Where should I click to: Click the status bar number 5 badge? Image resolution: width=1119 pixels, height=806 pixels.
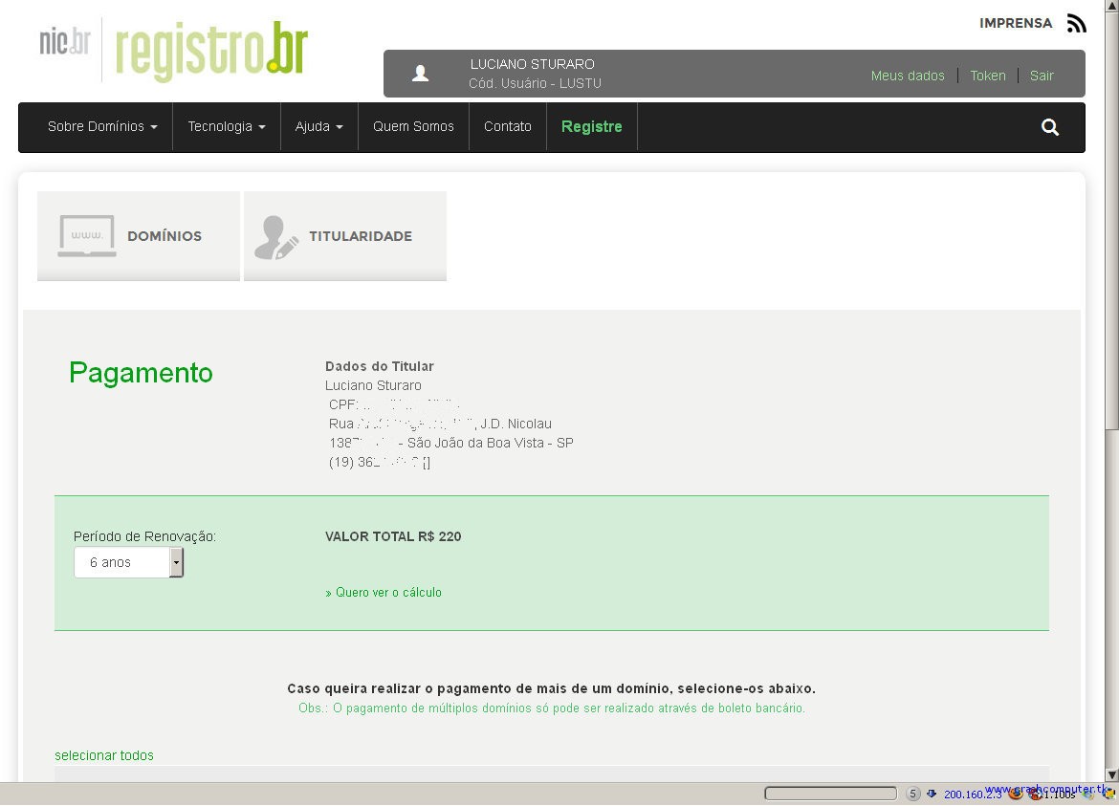tap(912, 794)
